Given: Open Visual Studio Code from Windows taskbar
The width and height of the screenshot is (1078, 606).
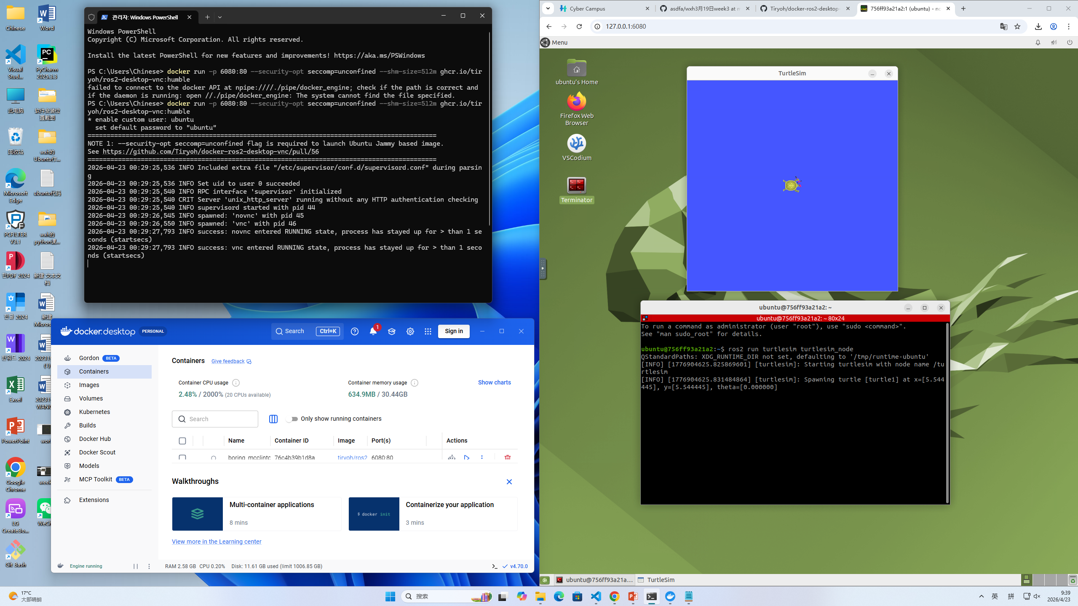Looking at the screenshot, I should point(596,596).
